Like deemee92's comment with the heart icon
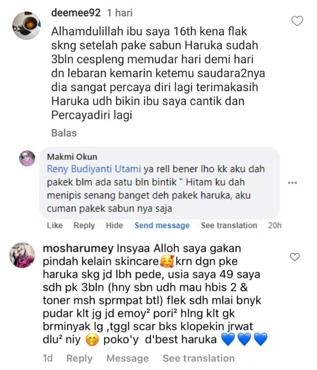This screenshot has width=317, height=370. pyautogui.click(x=297, y=21)
